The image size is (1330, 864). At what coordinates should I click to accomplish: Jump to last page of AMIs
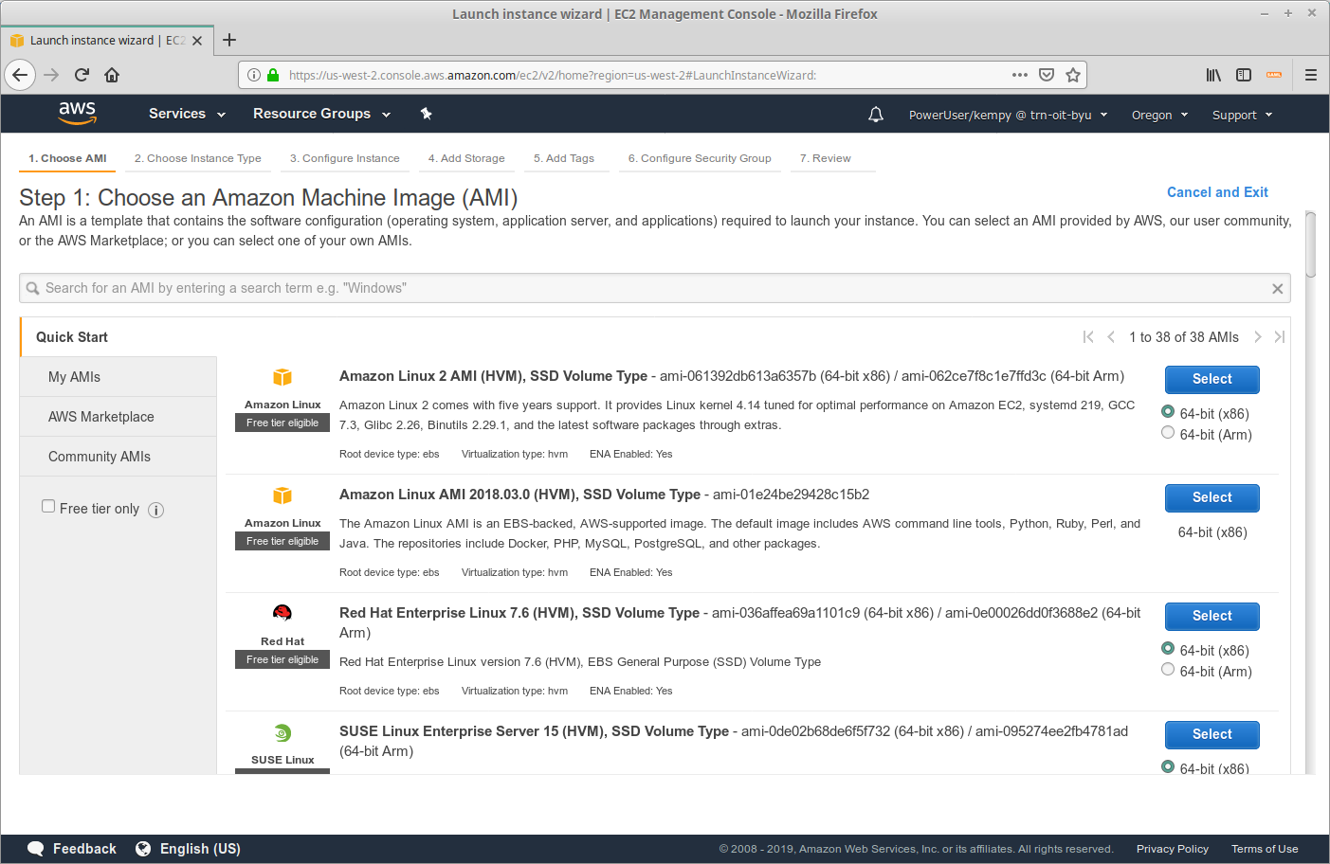click(1280, 337)
